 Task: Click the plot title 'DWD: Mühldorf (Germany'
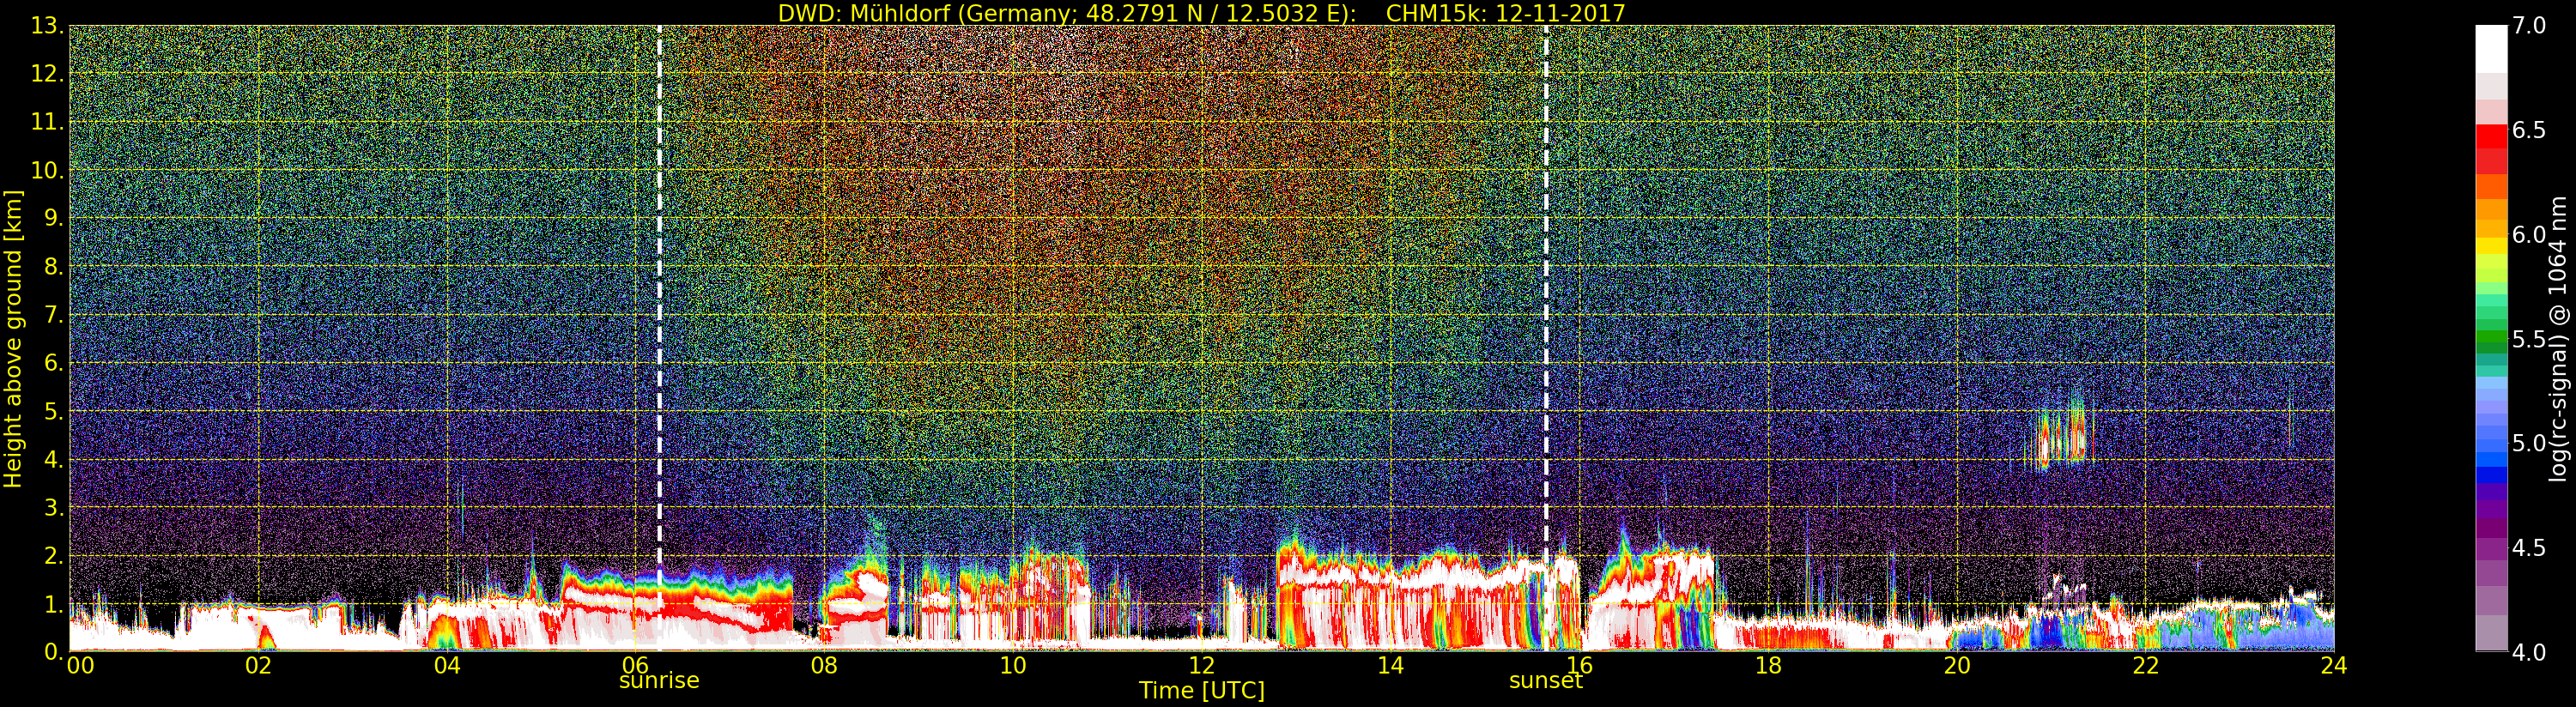click(x=925, y=13)
